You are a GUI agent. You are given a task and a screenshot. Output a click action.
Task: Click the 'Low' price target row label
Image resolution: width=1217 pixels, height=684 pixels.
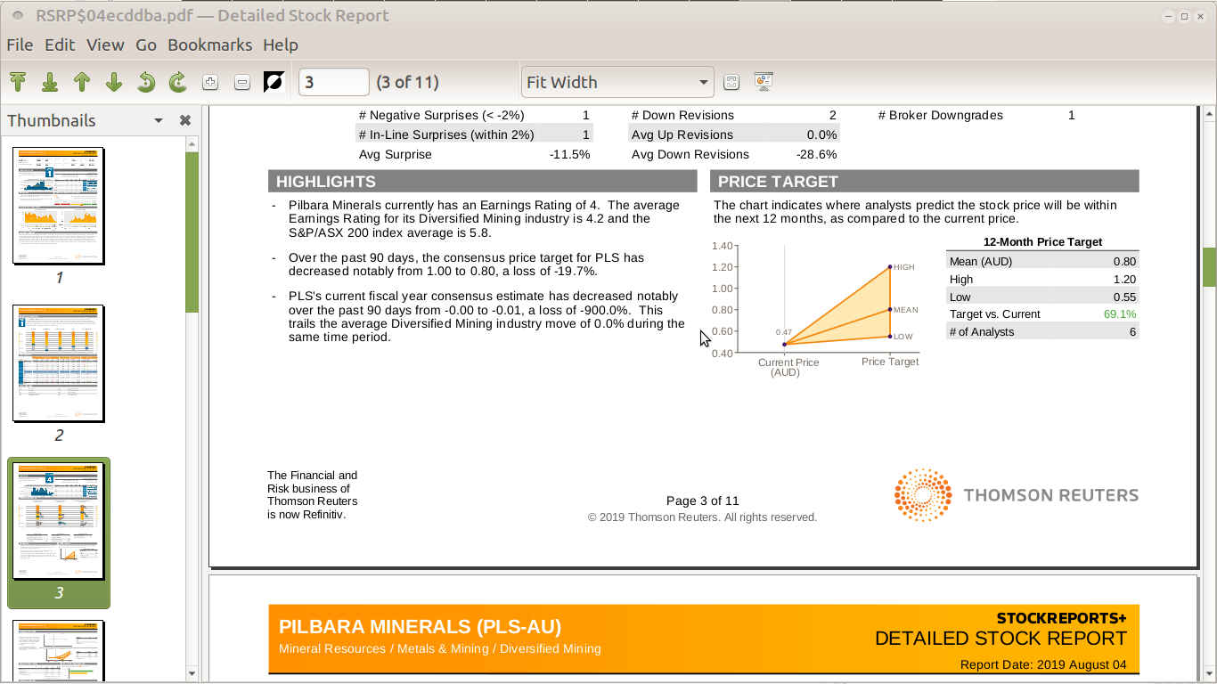point(960,297)
